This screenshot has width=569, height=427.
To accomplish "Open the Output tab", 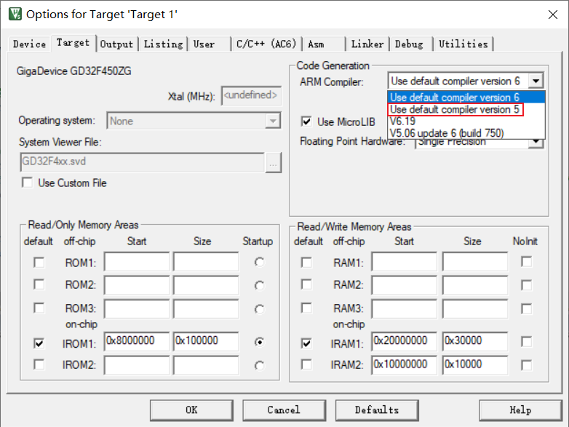I will click(116, 44).
